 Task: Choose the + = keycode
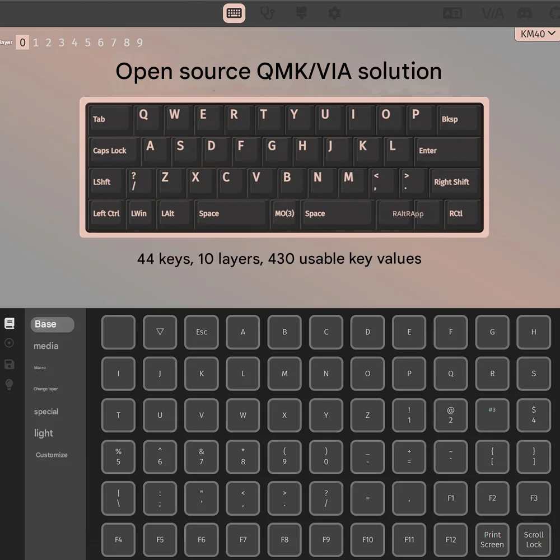pyautogui.click(x=409, y=457)
